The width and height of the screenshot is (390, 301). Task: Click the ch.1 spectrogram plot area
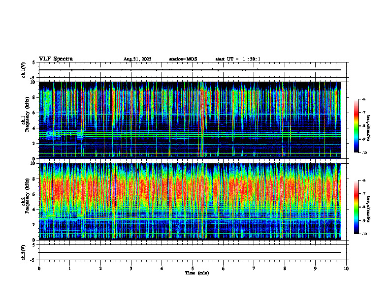click(x=190, y=120)
